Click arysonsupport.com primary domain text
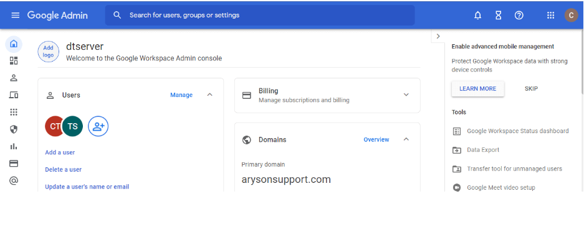This screenshot has width=584, height=237. click(x=286, y=179)
